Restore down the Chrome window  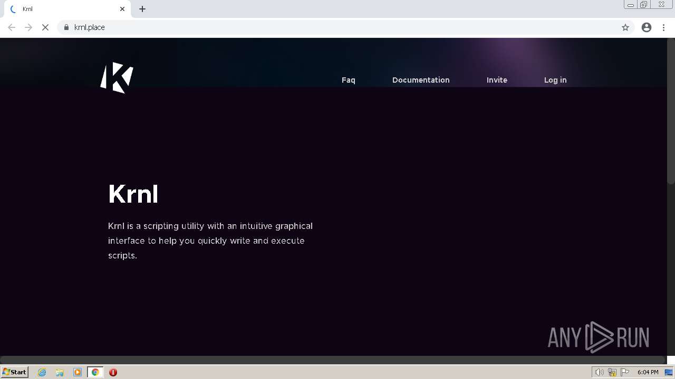point(643,5)
